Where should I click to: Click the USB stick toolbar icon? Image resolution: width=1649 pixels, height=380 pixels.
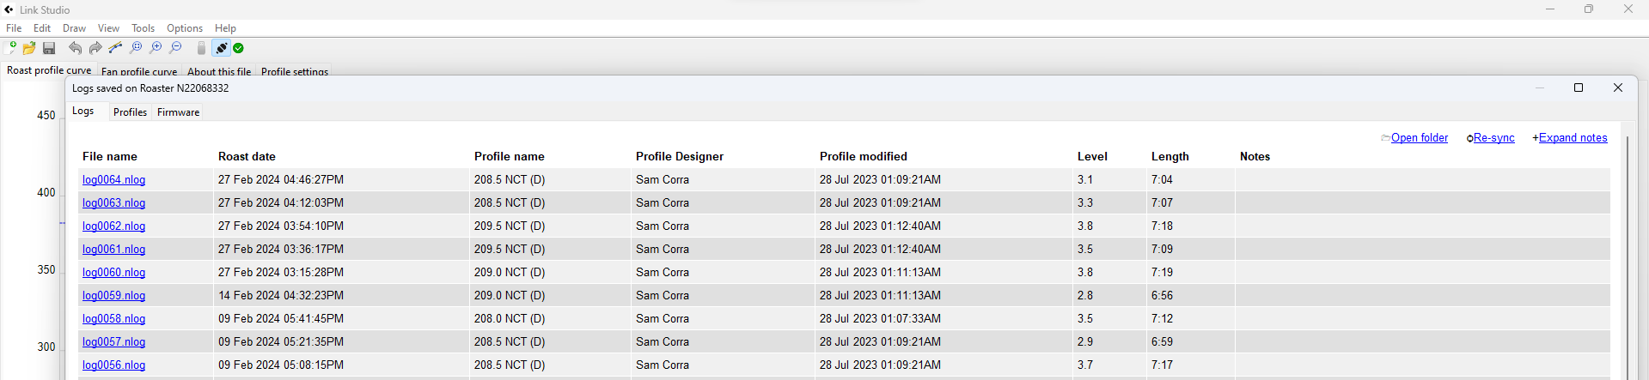pos(201,48)
